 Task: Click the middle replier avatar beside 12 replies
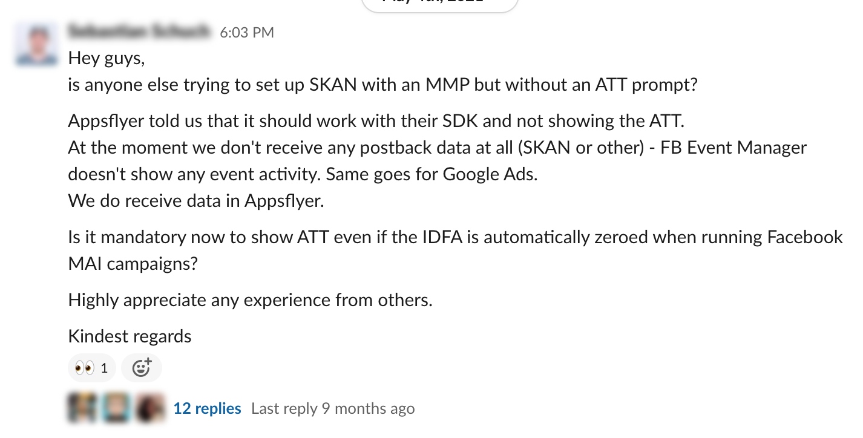coord(116,407)
